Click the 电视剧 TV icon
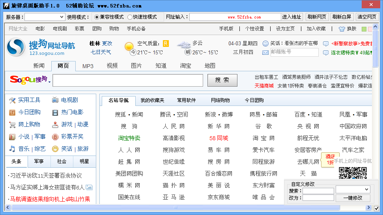 [55, 100]
